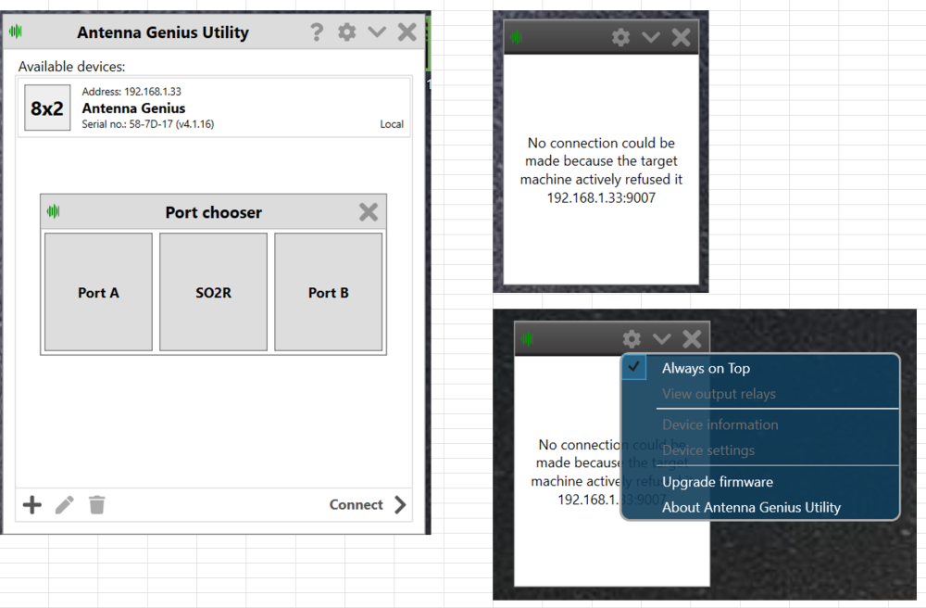The image size is (926, 608).
Task: Collapse Antenna Genius Utility window with chevron
Action: [377, 32]
